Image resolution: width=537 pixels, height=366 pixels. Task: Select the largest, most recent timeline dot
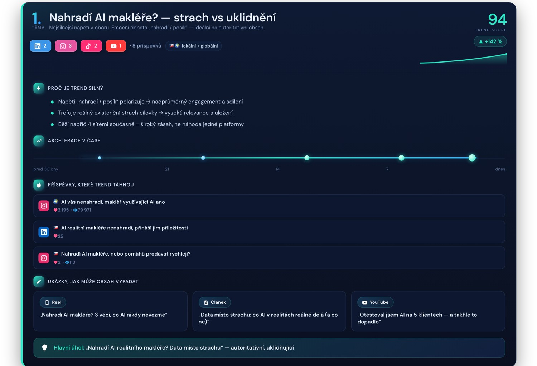coord(472,158)
